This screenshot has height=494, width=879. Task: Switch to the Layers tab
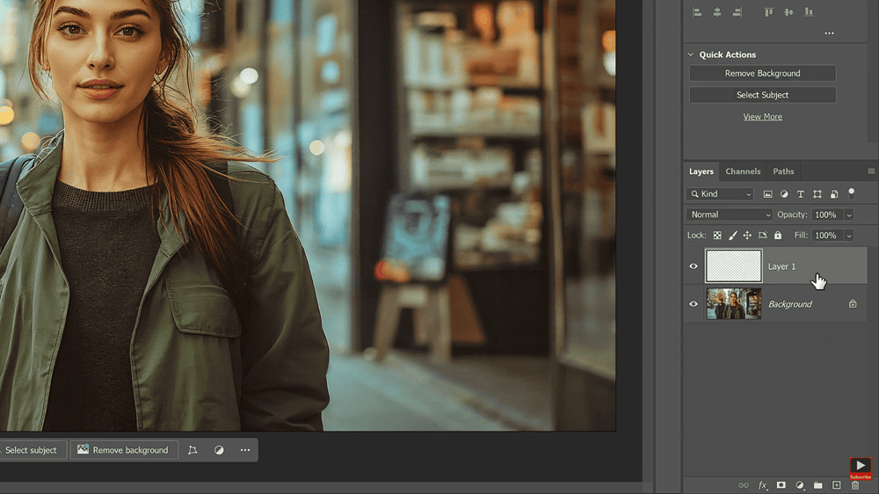(x=701, y=171)
